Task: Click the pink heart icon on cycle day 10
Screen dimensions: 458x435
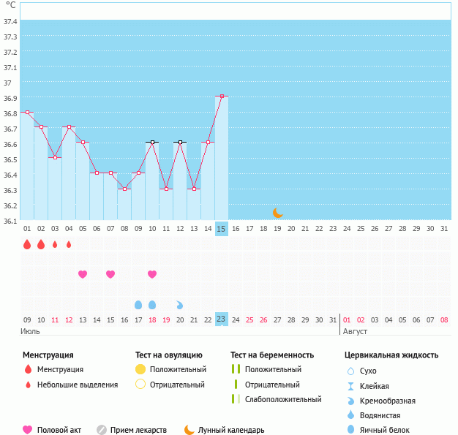Action: pyautogui.click(x=152, y=274)
